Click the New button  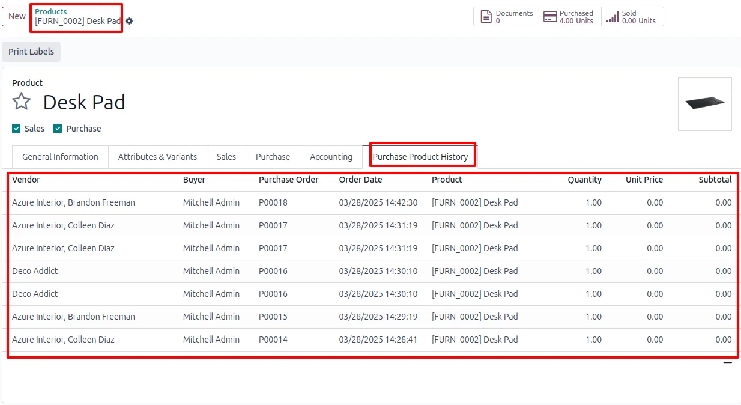coord(17,16)
